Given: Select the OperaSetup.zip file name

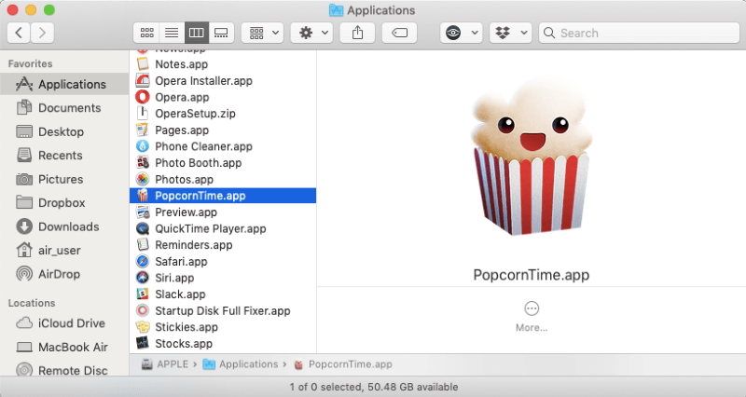Looking at the screenshot, I should (x=195, y=114).
